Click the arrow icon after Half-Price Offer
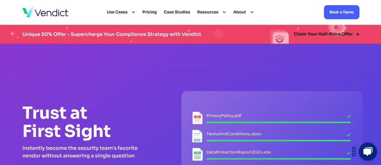The height and width of the screenshot is (165, 381). click(357, 34)
